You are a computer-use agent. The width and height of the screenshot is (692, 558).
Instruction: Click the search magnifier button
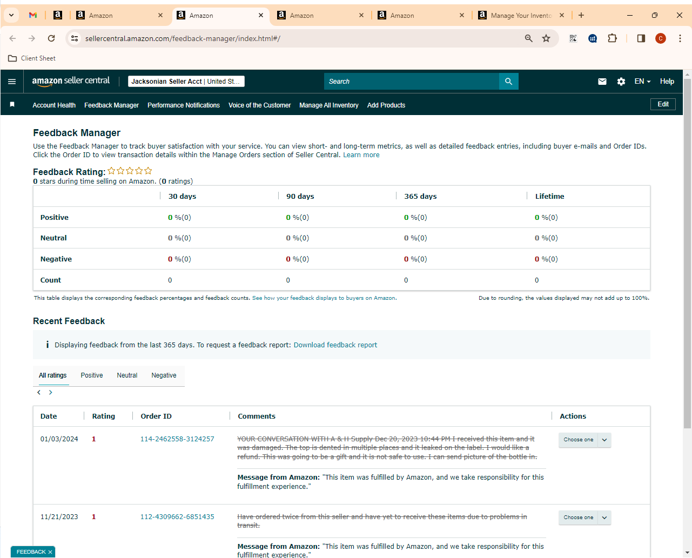pyautogui.click(x=508, y=82)
